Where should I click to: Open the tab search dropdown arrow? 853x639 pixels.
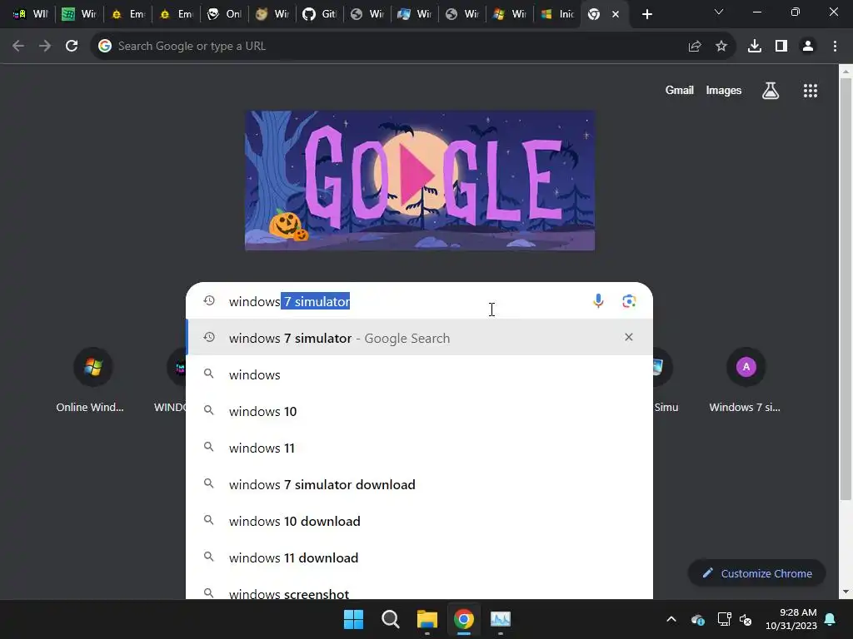pyautogui.click(x=719, y=12)
